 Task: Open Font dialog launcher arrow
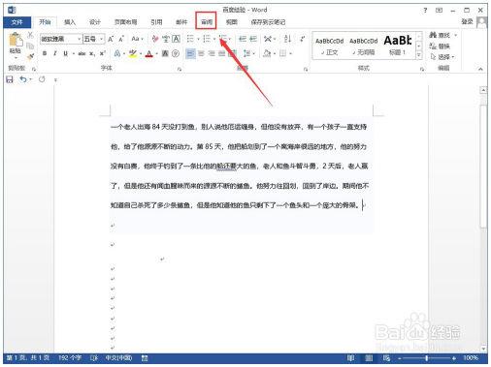(180, 69)
